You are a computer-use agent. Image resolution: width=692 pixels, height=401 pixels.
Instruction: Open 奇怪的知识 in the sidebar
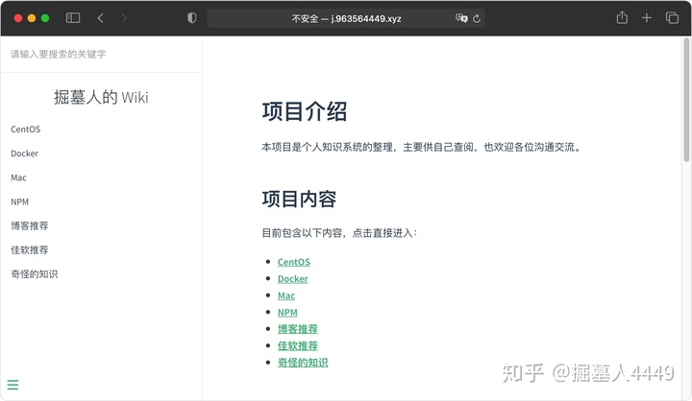click(x=35, y=274)
